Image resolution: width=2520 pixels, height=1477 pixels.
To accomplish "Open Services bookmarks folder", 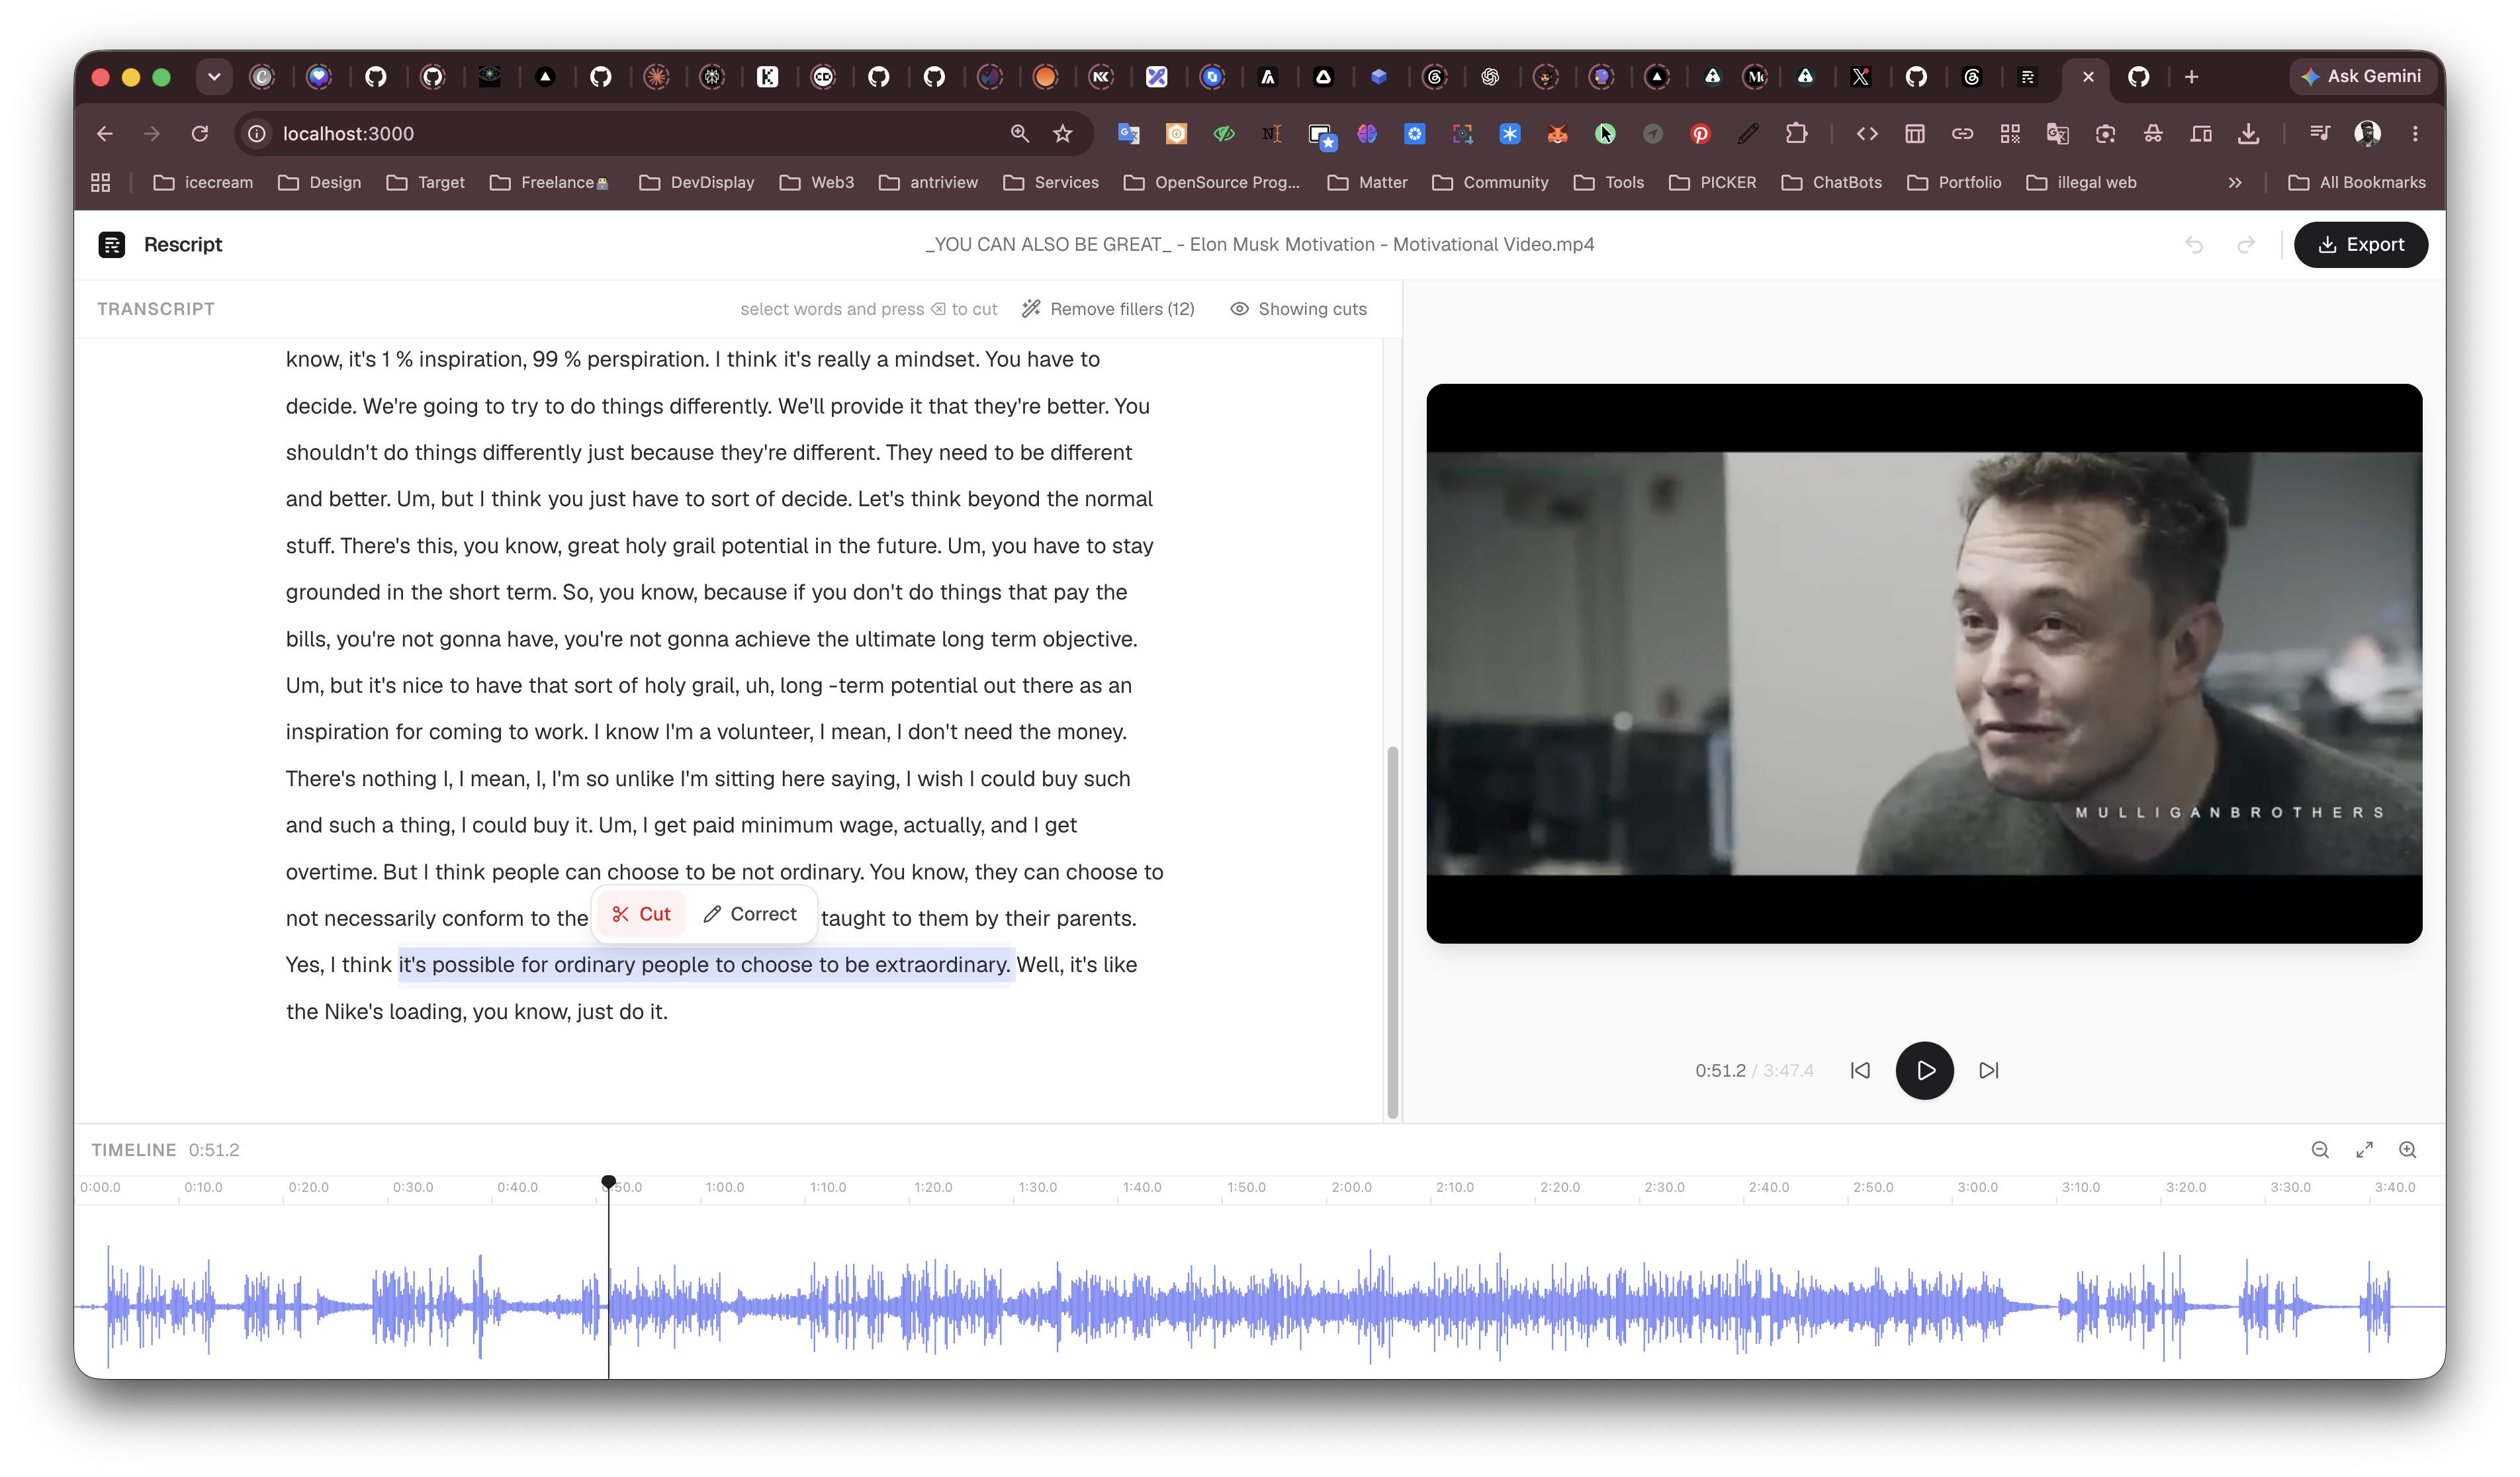I will click(x=1050, y=183).
